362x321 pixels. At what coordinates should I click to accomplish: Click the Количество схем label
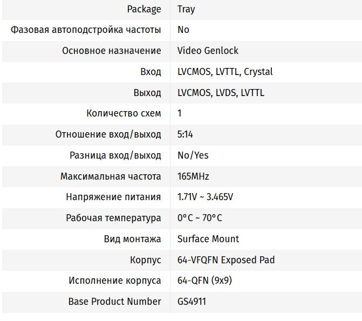pos(124,113)
